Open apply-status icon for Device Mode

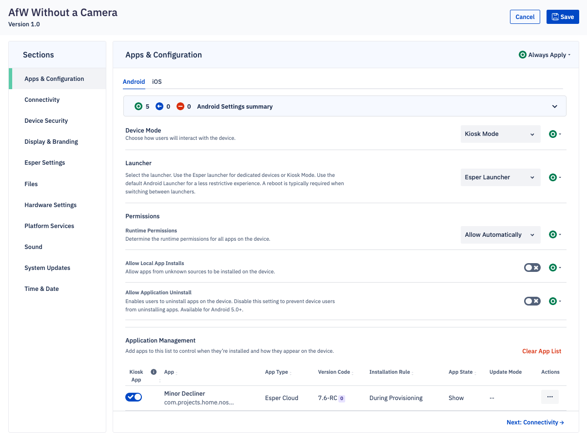(x=555, y=134)
